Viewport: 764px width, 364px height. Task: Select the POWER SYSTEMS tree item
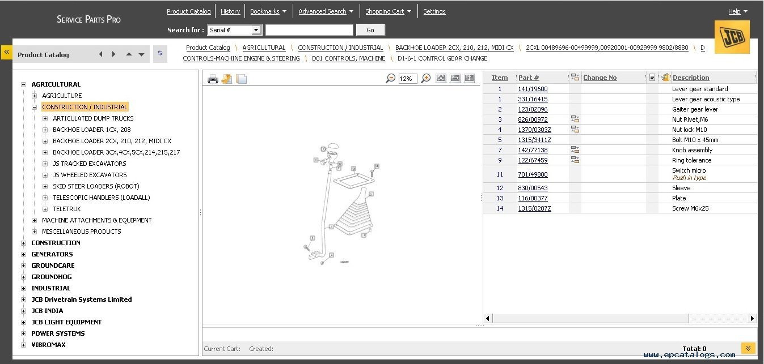58,333
